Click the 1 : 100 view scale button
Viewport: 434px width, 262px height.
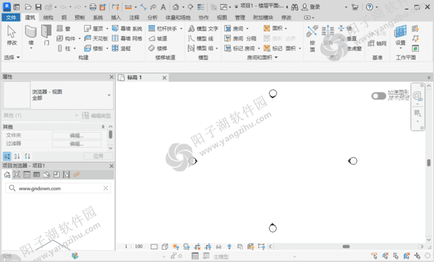(x=134, y=246)
